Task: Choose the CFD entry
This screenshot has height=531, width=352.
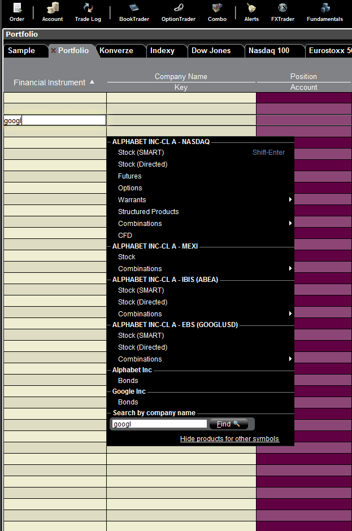Action: point(125,236)
